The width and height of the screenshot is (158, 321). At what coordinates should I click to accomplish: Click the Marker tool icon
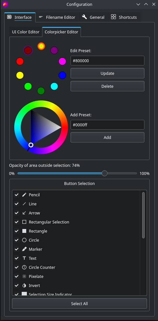tap(24, 249)
